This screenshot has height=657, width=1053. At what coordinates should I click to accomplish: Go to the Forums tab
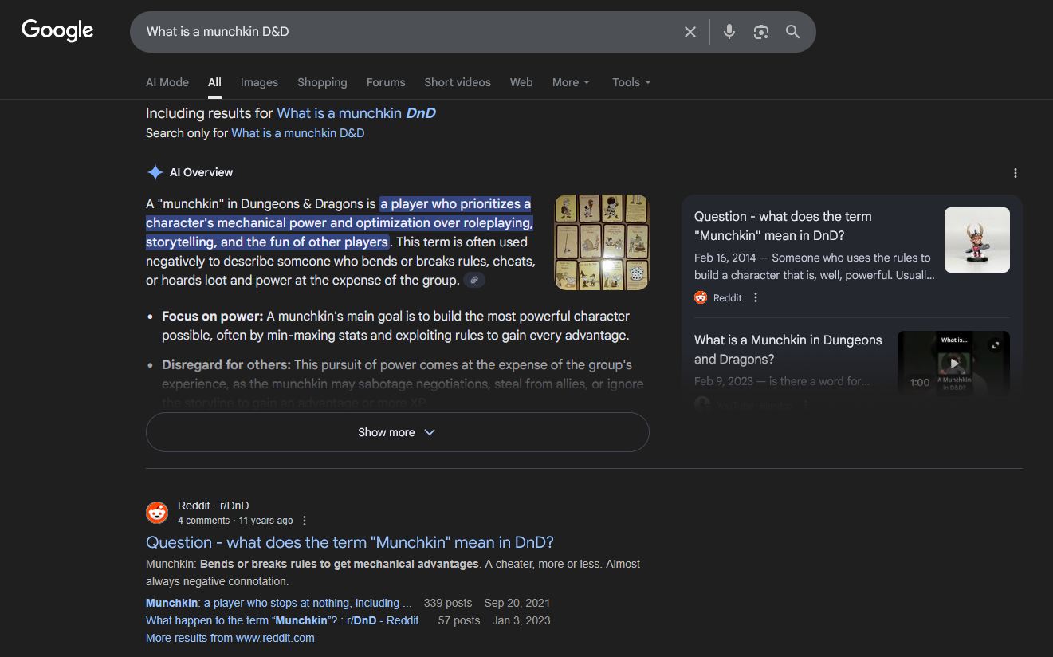pos(386,82)
